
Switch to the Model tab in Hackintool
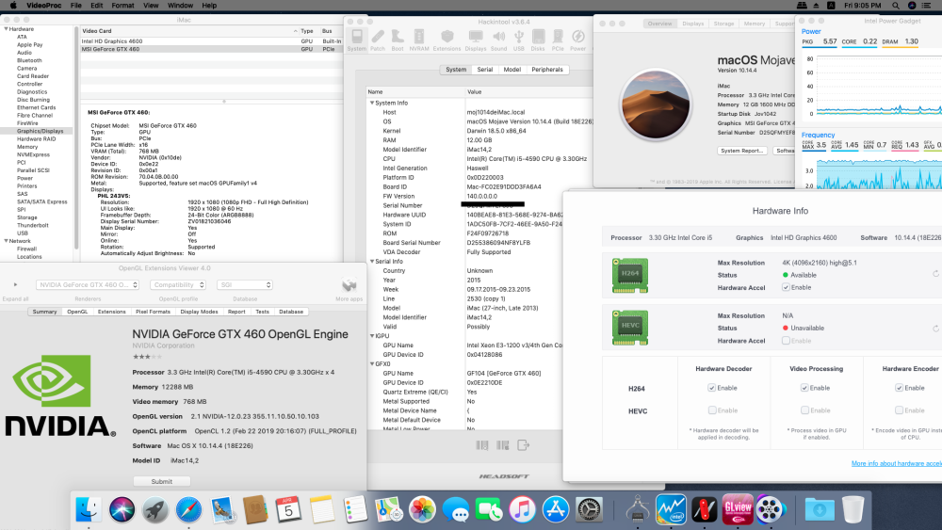point(512,70)
